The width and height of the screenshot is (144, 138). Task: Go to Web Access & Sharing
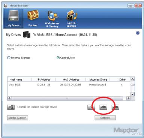pos(52,19)
